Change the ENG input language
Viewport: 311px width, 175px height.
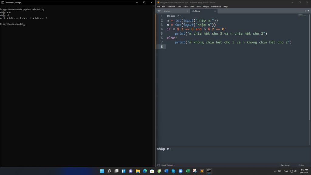pos(285,171)
